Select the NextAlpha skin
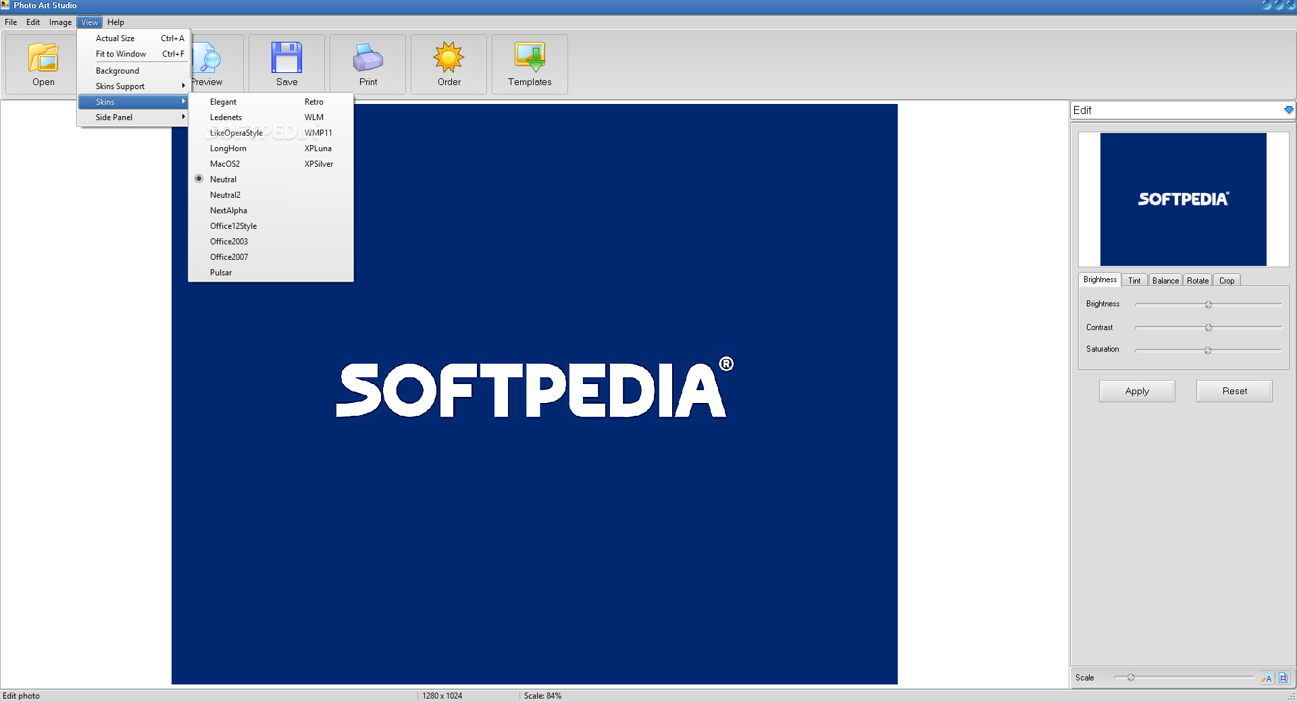This screenshot has width=1297, height=702. (228, 210)
